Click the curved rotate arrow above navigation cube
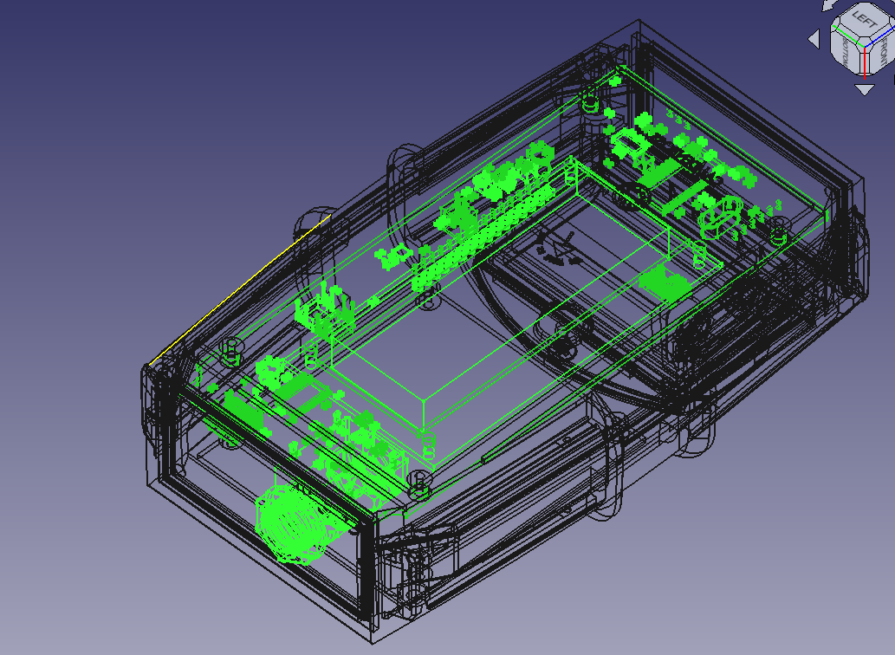 click(x=829, y=5)
